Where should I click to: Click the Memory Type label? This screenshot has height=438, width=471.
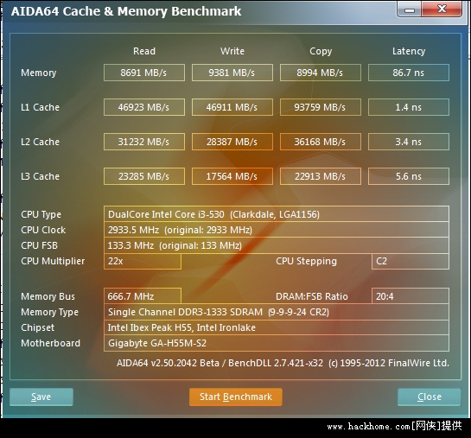pos(49,312)
